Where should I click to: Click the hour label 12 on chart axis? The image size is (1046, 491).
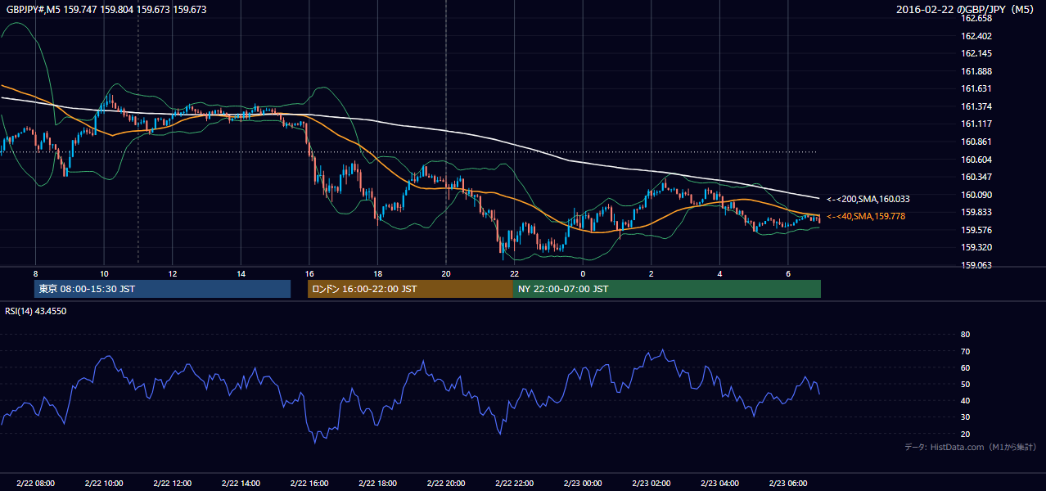coord(173,273)
